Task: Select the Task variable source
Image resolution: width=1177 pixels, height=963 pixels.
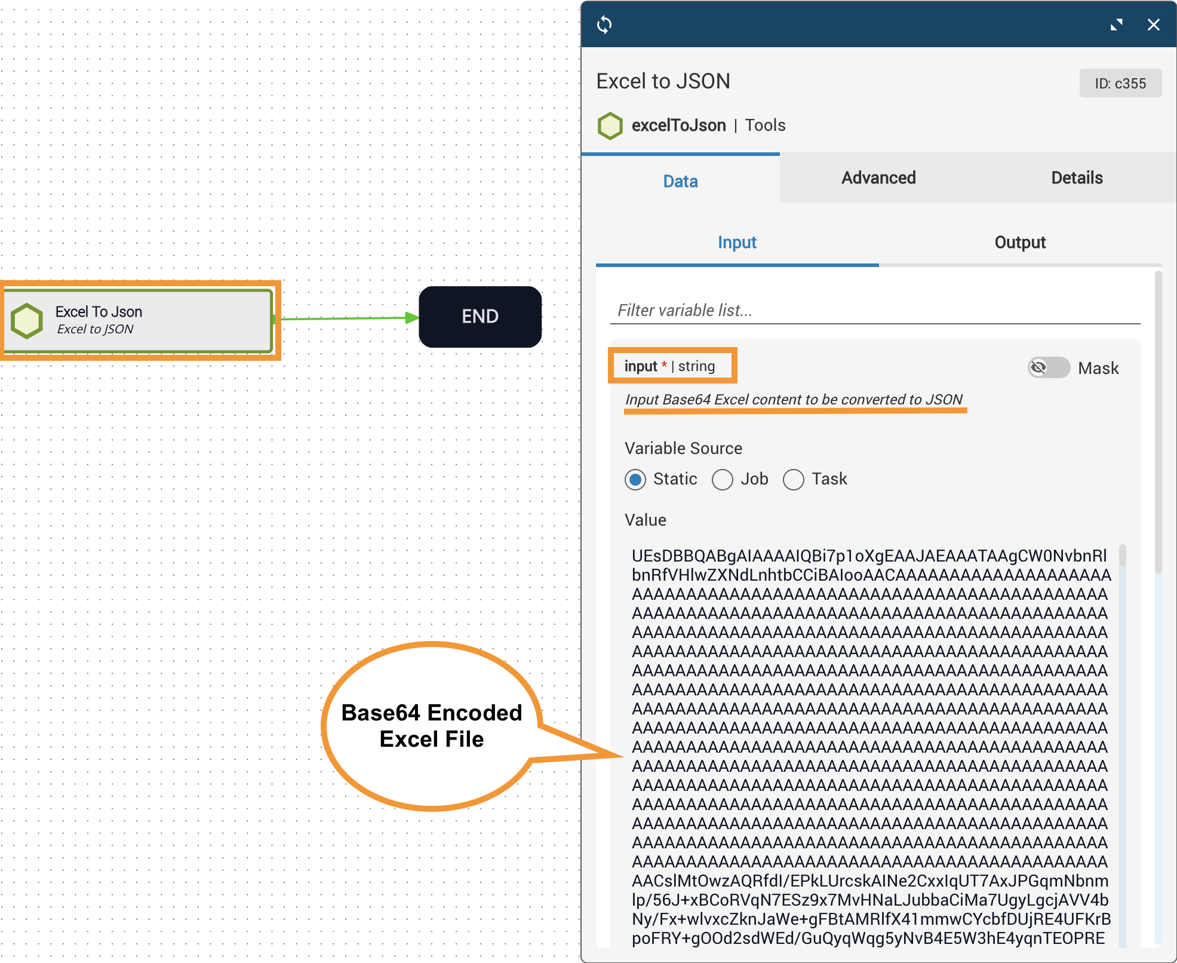Action: tap(794, 479)
